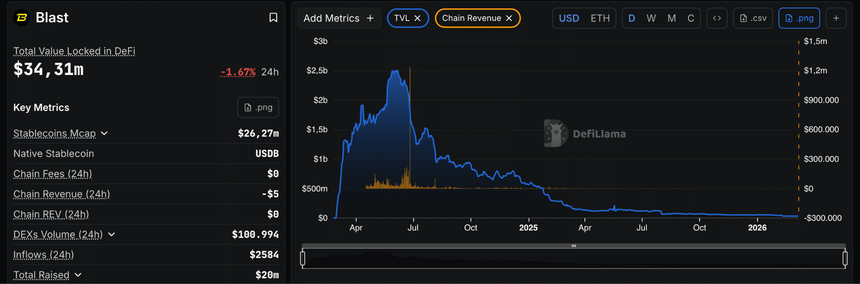Select the monthly M interval
860x284 pixels.
672,18
